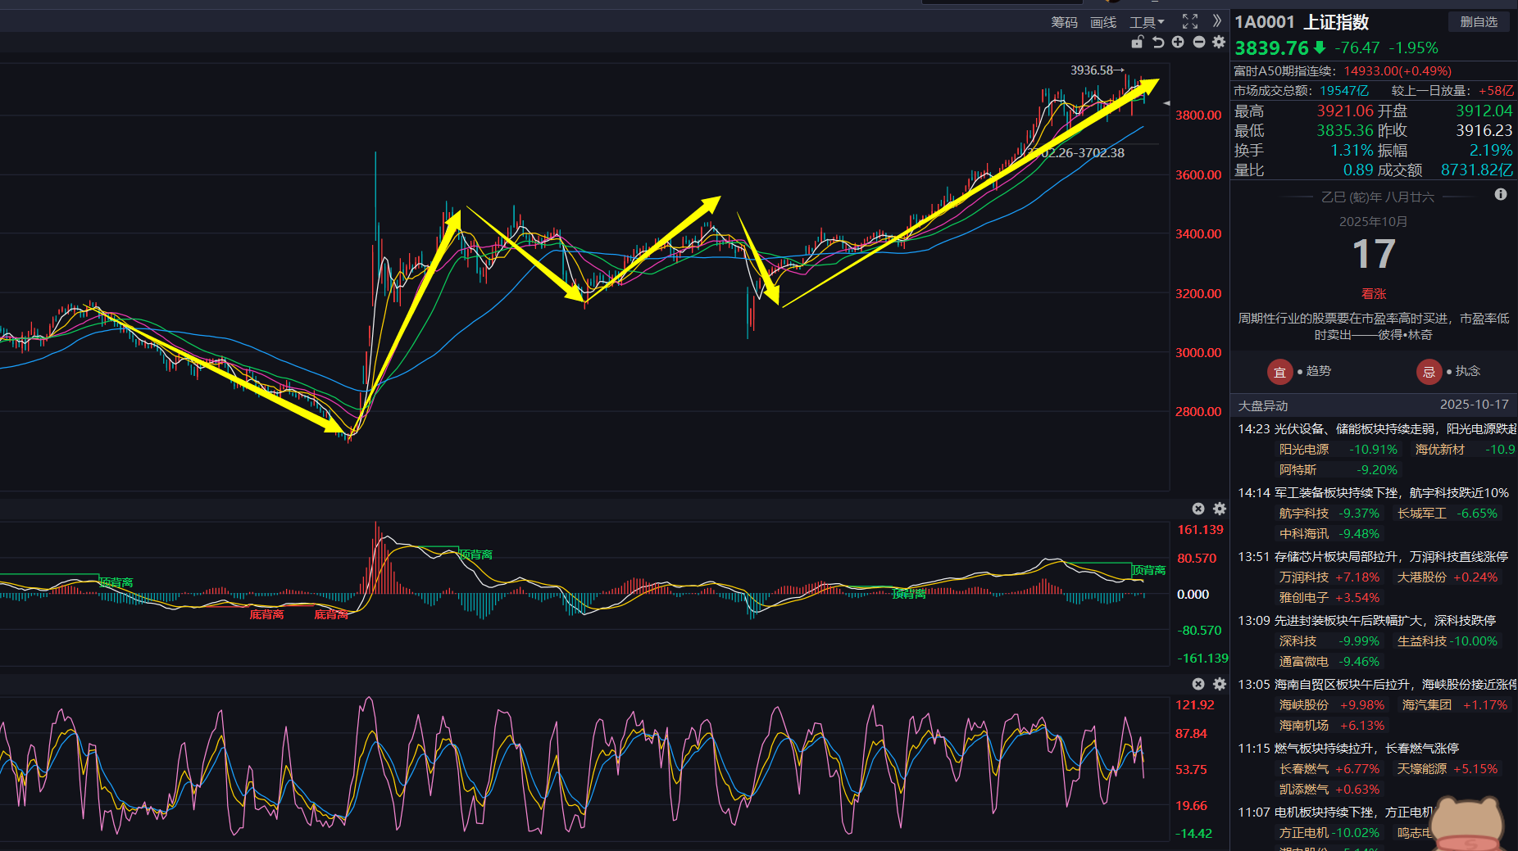The height and width of the screenshot is (851, 1518).
Task: Enter fullscreen chart mode
Action: [x=1190, y=22]
